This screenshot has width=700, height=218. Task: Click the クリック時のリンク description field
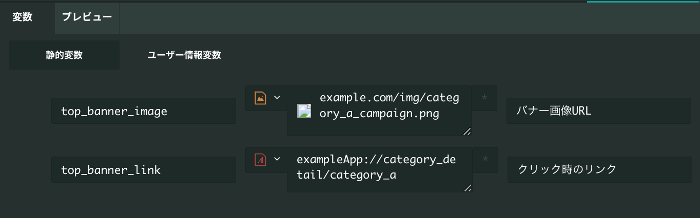click(599, 169)
